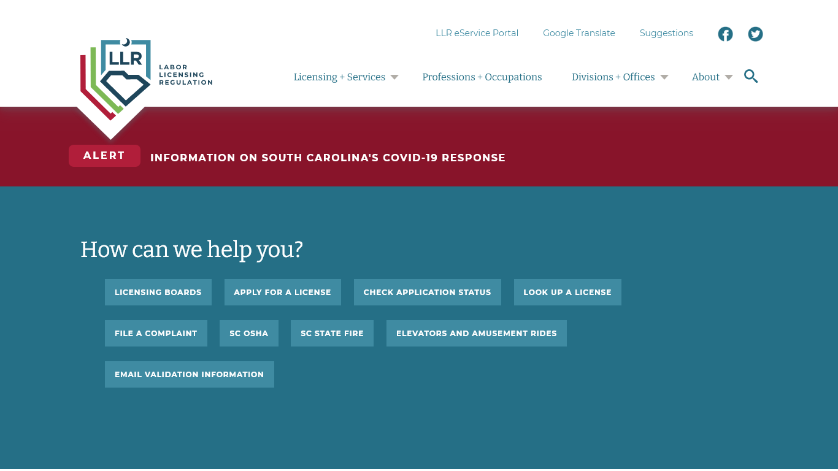Click the Google Translate link
The width and height of the screenshot is (838, 471).
(x=579, y=33)
